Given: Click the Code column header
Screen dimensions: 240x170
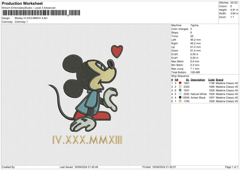Looking at the screenshot, I should [211, 79].
